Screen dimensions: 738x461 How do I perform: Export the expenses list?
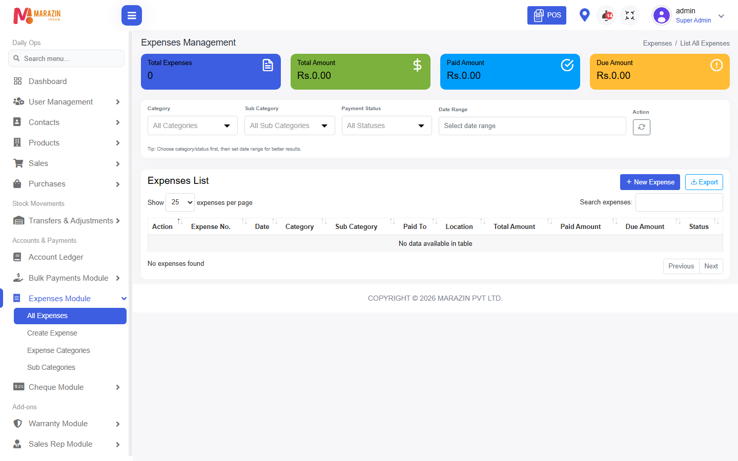(x=704, y=182)
